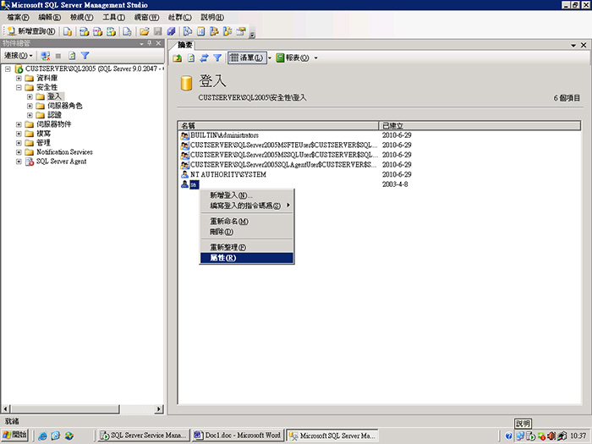The width and height of the screenshot is (592, 444).
Task: Choose 屬性(R) from context menu
Action: [247, 258]
